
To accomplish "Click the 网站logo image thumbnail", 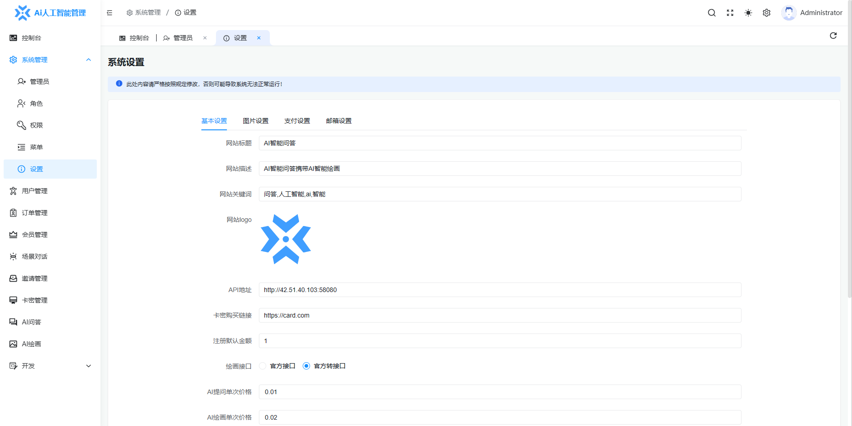I will pyautogui.click(x=286, y=239).
